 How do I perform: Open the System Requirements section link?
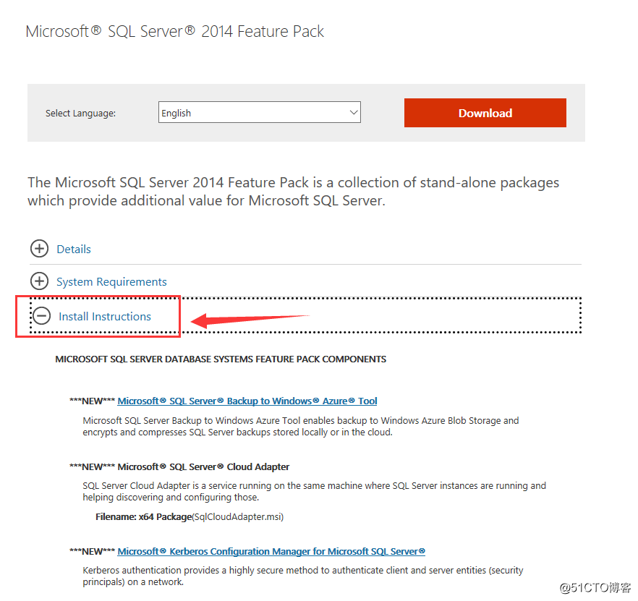pyautogui.click(x=111, y=281)
